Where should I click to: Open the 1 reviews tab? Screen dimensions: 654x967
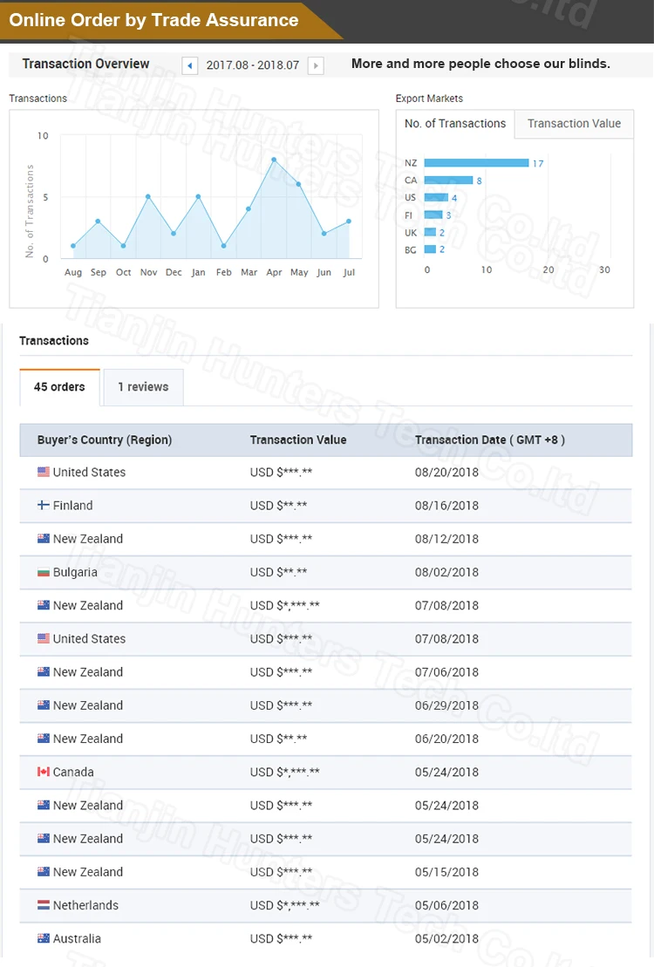pos(143,387)
